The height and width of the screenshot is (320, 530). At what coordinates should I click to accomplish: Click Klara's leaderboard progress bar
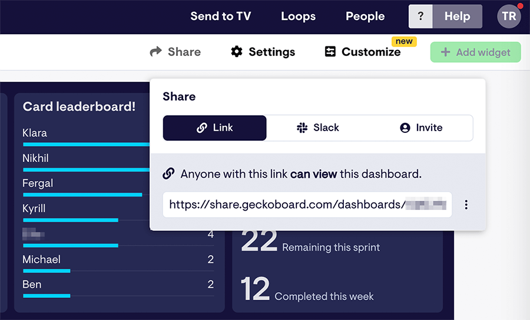tap(86, 145)
